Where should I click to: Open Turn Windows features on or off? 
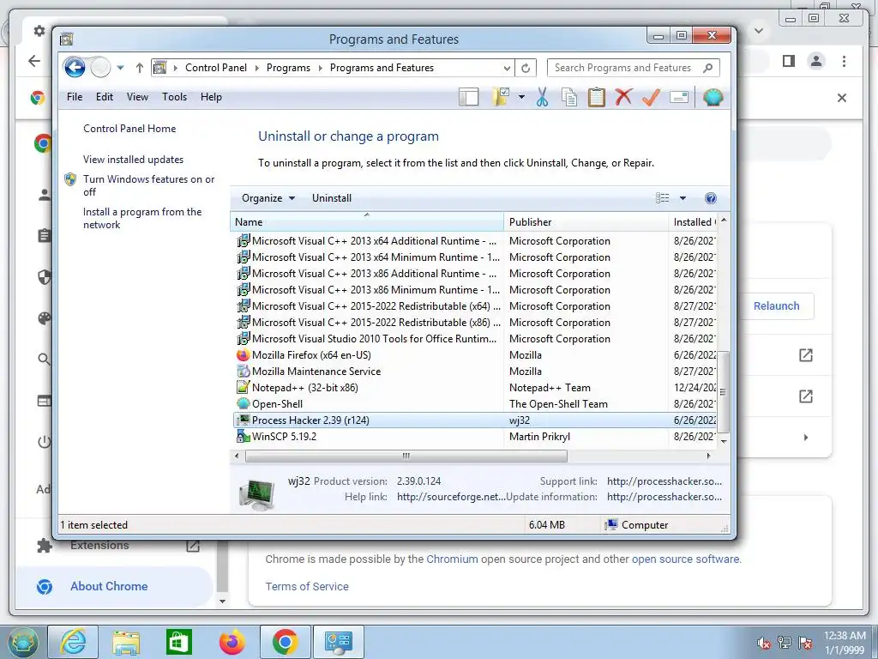(148, 185)
